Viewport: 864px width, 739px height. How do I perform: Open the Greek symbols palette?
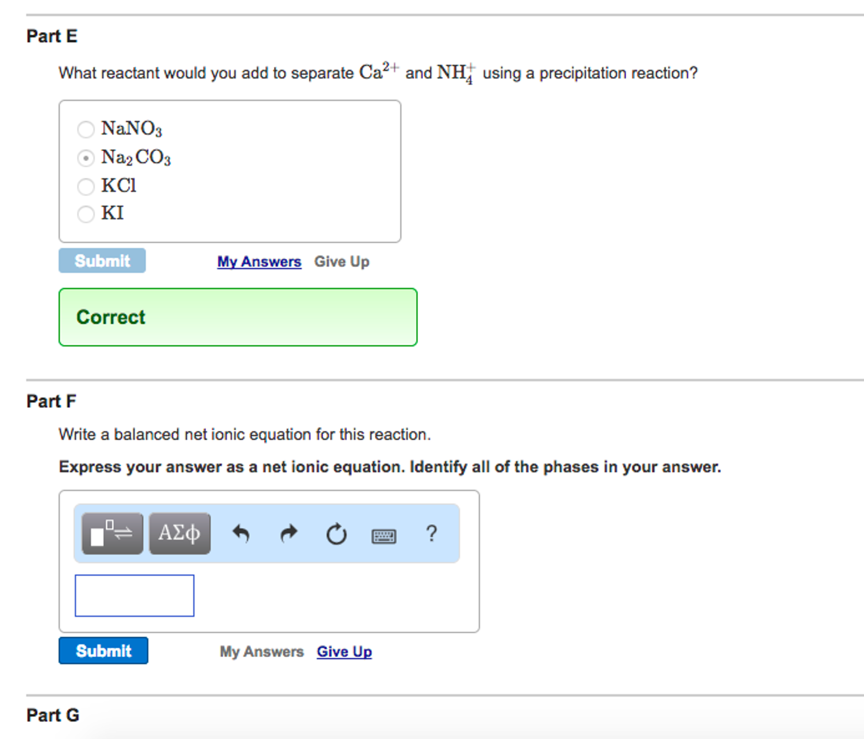tap(179, 533)
